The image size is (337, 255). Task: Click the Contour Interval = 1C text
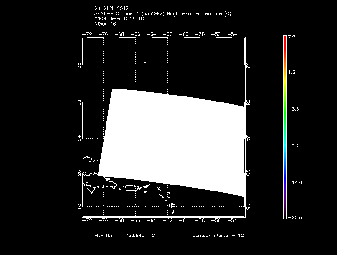pos(218,236)
